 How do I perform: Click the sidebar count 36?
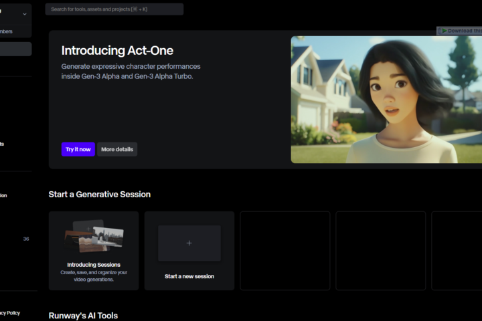tap(26, 239)
